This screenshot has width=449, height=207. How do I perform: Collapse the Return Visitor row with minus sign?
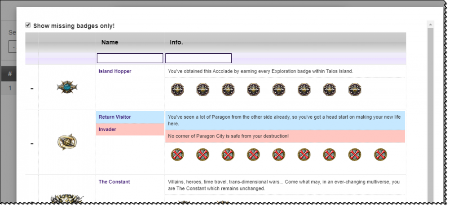(32, 143)
